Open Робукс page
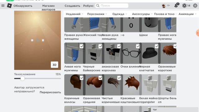The height and width of the screenshot is (112, 199). click(88, 6)
